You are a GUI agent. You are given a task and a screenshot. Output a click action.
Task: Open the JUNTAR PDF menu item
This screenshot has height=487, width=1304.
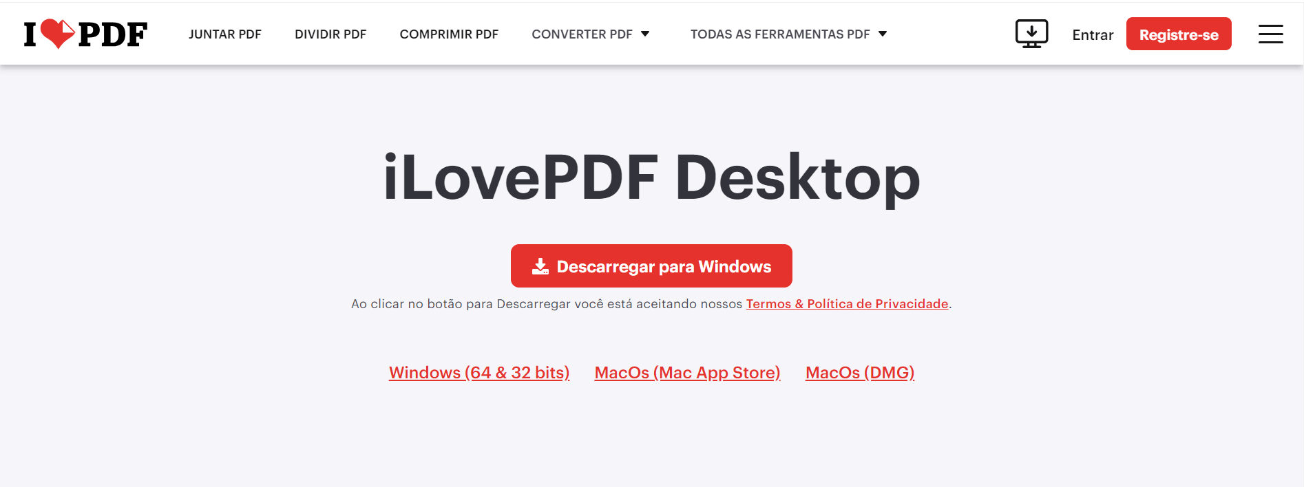coord(225,34)
